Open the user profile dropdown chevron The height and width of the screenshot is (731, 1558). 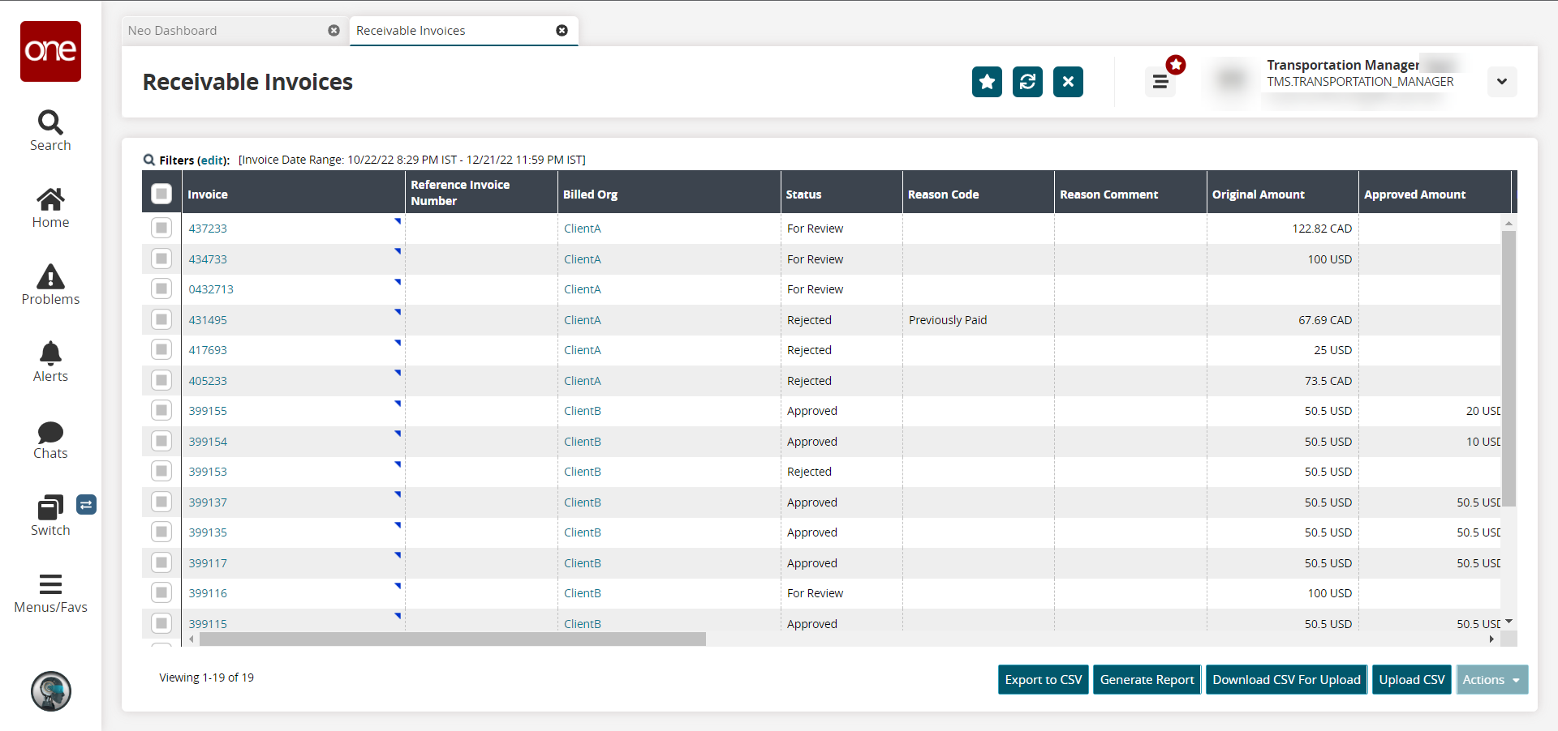click(1501, 82)
